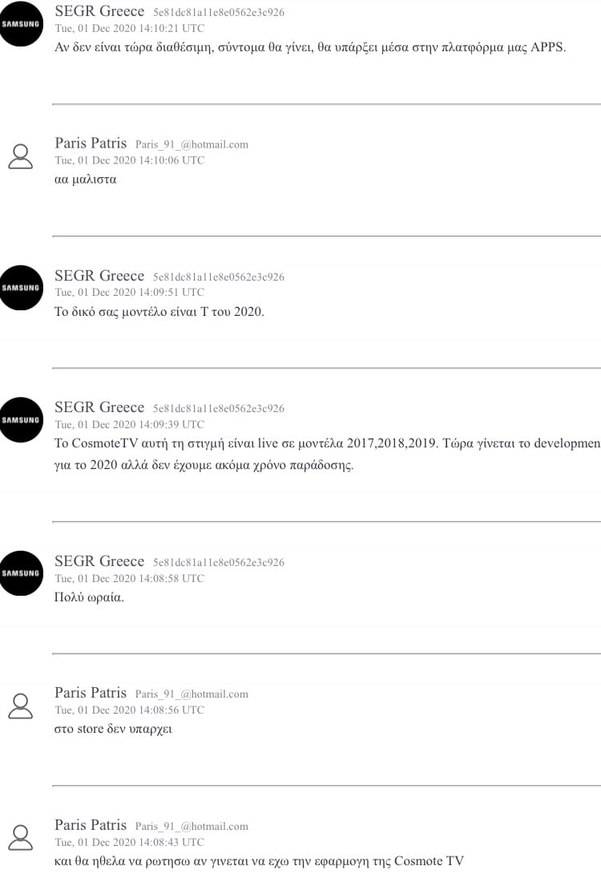Click Paris Patris name on the 14:08:43 message
This screenshot has width=601, height=874.
coord(91,825)
